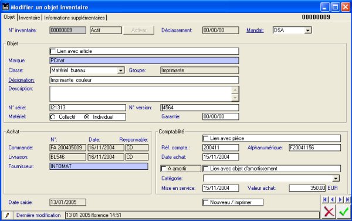352x221 pixels.
Task: Click the Date saisie field 13/01/2005
Action: pyautogui.click(x=67, y=202)
